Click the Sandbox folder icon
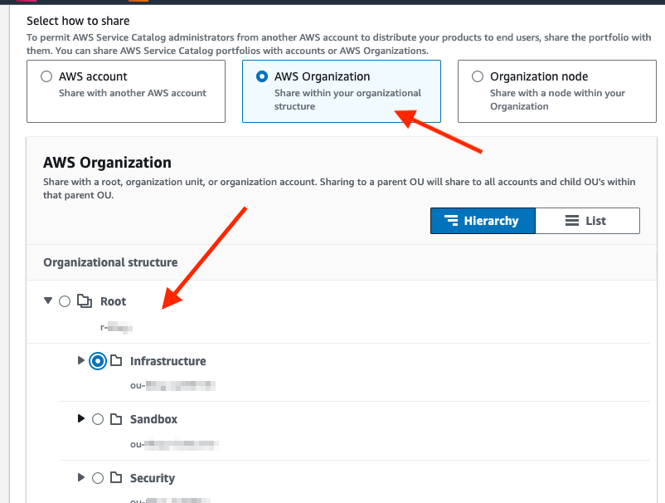The height and width of the screenshot is (503, 665). click(117, 419)
